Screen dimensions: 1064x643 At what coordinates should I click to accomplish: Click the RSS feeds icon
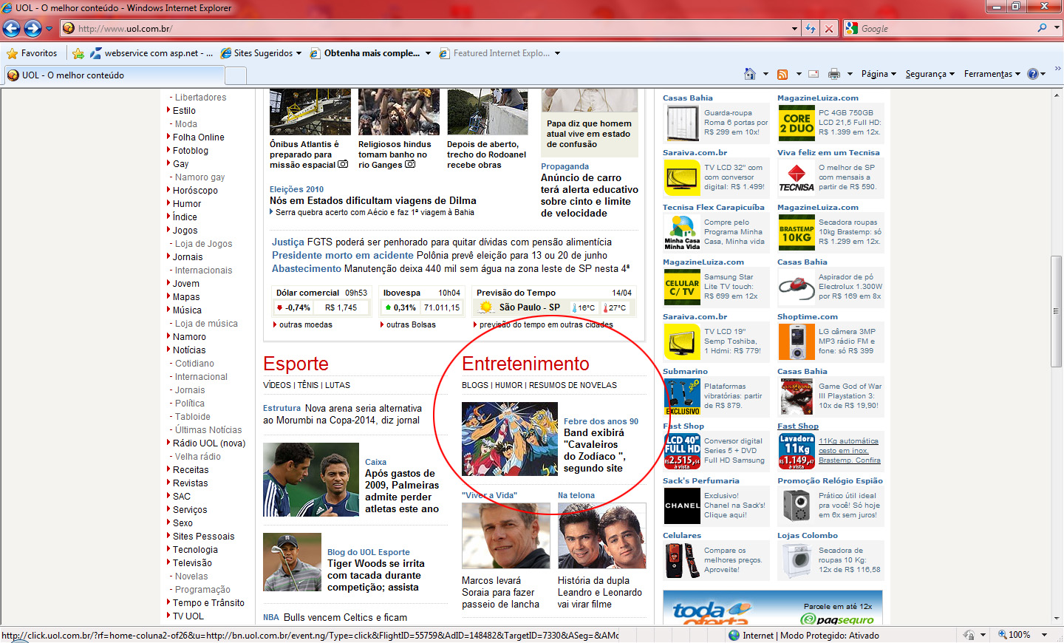(x=782, y=74)
